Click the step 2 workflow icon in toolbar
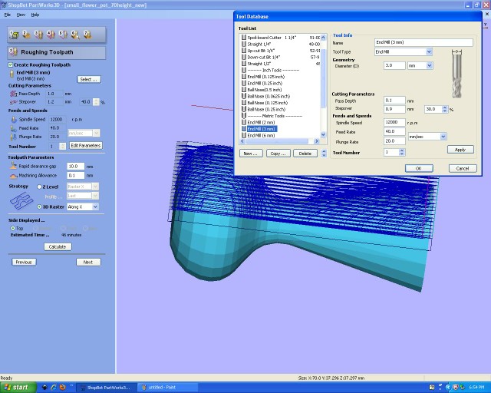 coord(26,35)
